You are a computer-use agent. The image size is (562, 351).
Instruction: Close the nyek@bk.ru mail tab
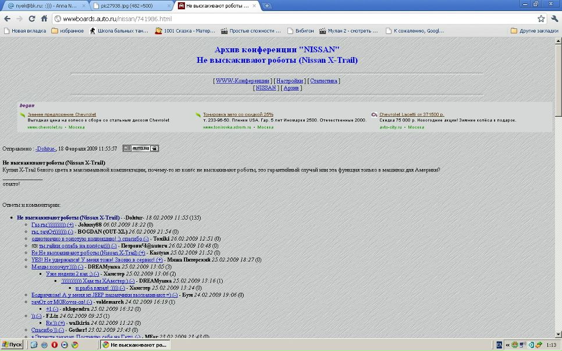[x=84, y=6]
